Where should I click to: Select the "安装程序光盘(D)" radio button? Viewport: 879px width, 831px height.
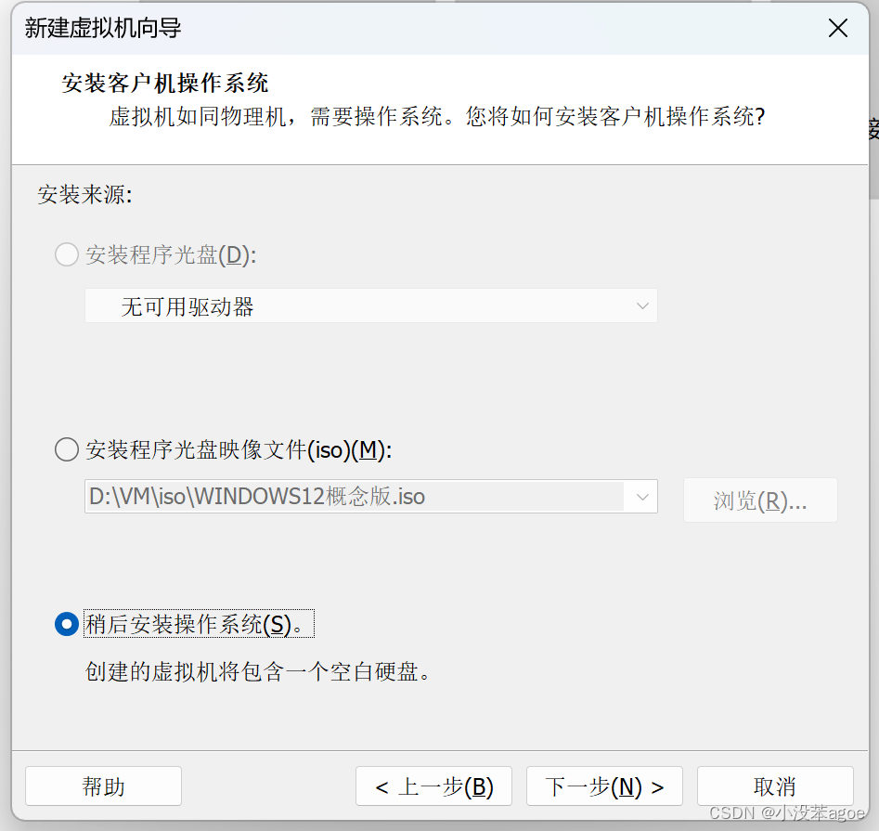(66, 254)
